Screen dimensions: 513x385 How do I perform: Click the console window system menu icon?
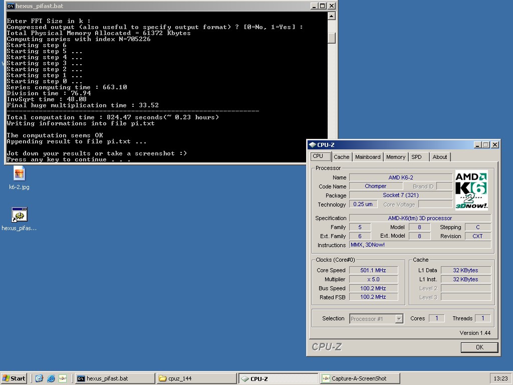11,6
